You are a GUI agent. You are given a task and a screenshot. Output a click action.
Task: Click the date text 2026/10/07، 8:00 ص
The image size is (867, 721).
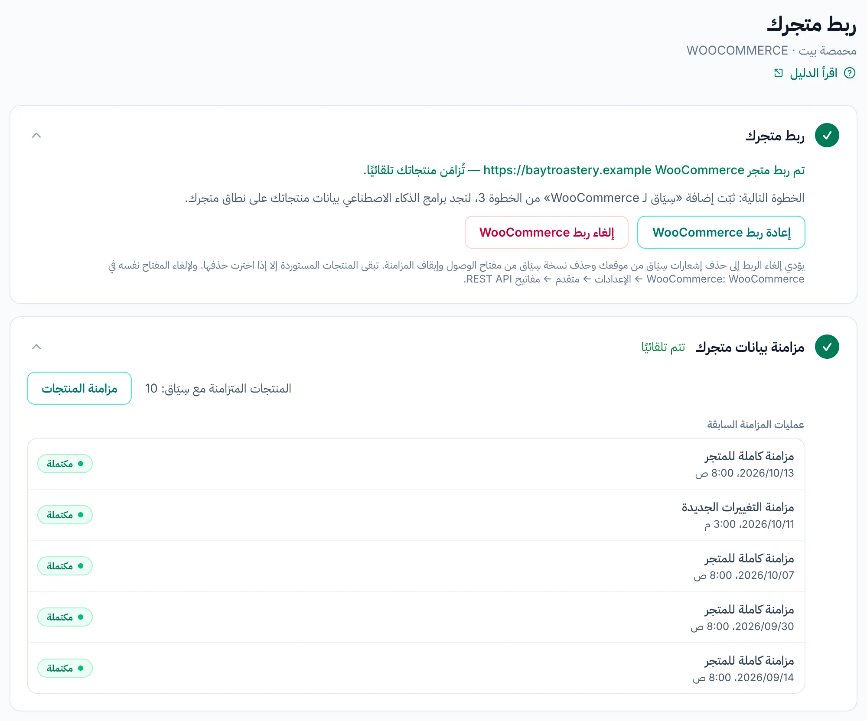click(744, 575)
